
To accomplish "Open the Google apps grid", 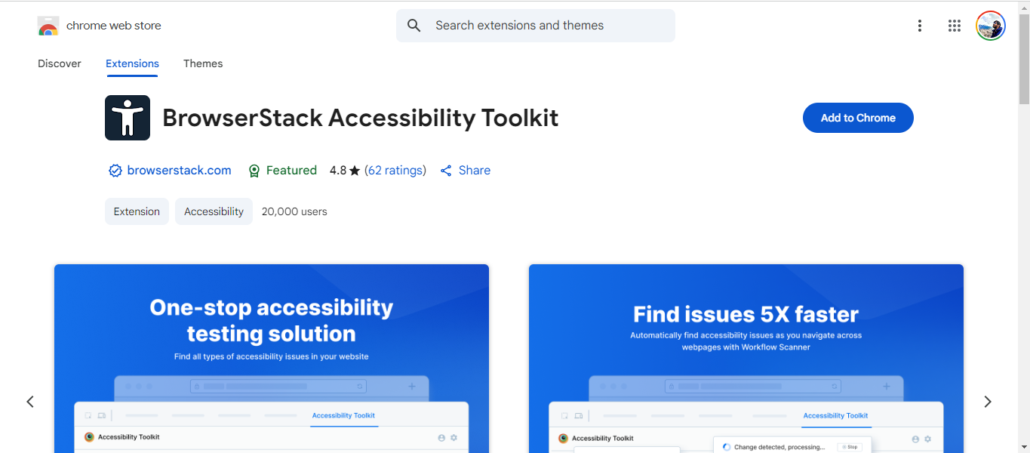I will point(955,26).
